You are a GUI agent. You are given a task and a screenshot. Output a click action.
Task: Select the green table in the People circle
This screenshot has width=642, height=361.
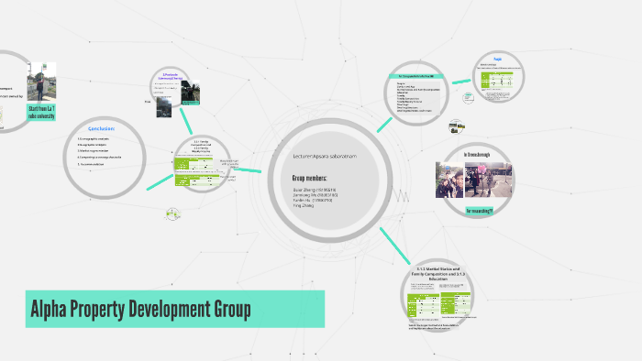pos(497,80)
